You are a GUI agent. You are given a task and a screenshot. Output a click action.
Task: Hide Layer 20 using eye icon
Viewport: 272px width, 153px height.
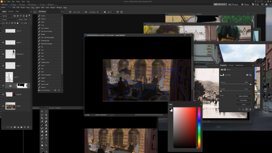(x=3, y=94)
